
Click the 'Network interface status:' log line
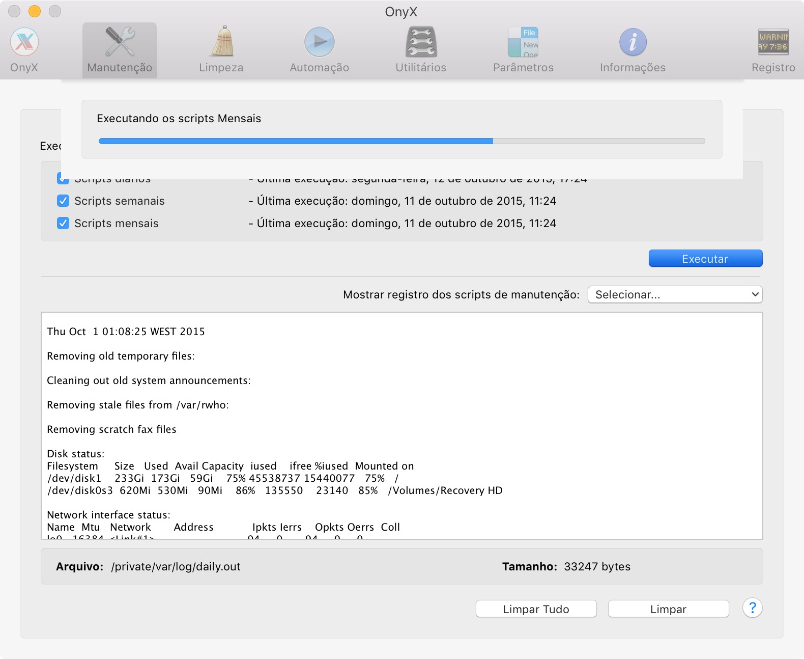(x=108, y=515)
